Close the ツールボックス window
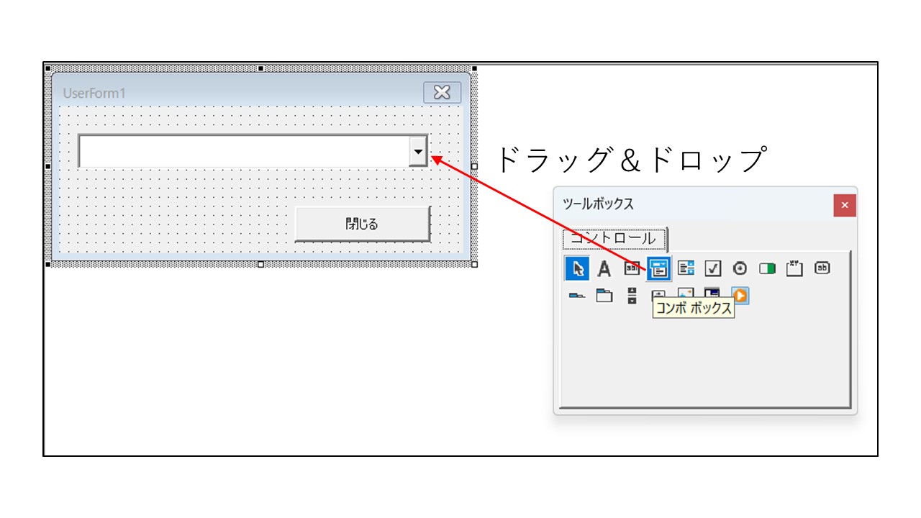 point(845,205)
